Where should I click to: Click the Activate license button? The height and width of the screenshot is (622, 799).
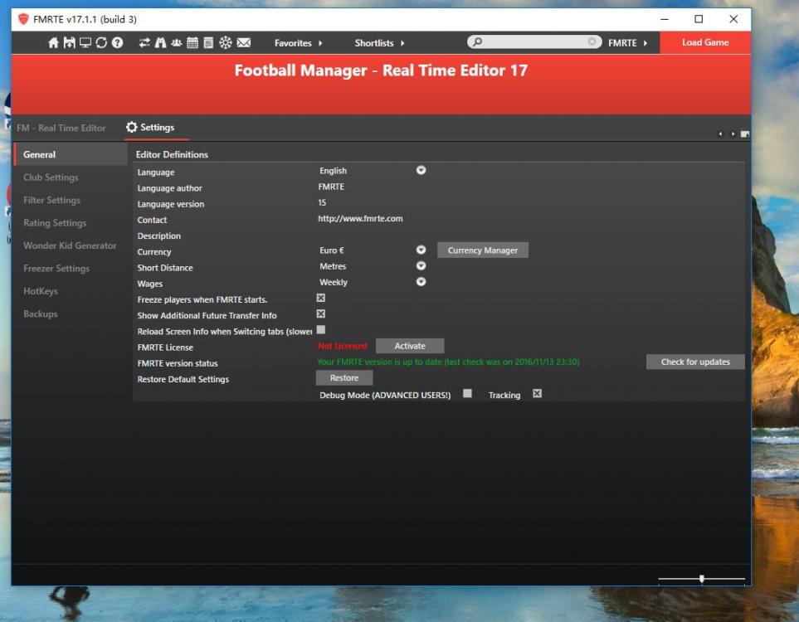410,346
